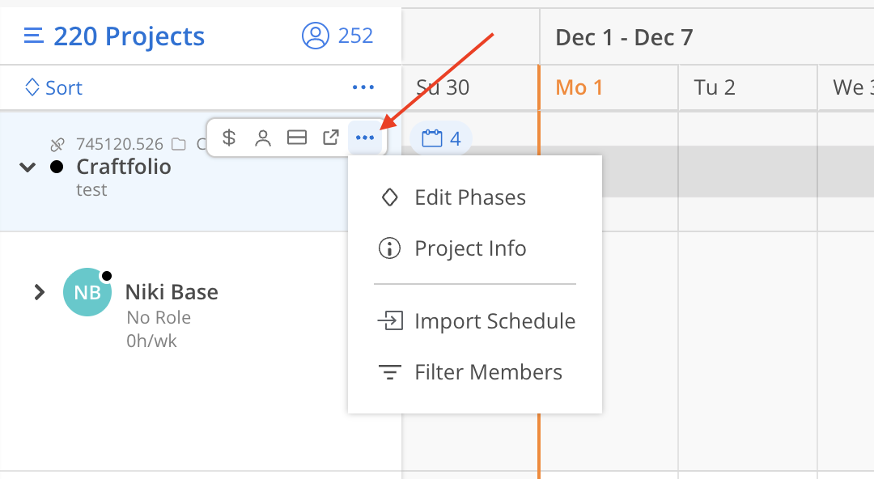Select Edit Phases from the menu

point(470,197)
